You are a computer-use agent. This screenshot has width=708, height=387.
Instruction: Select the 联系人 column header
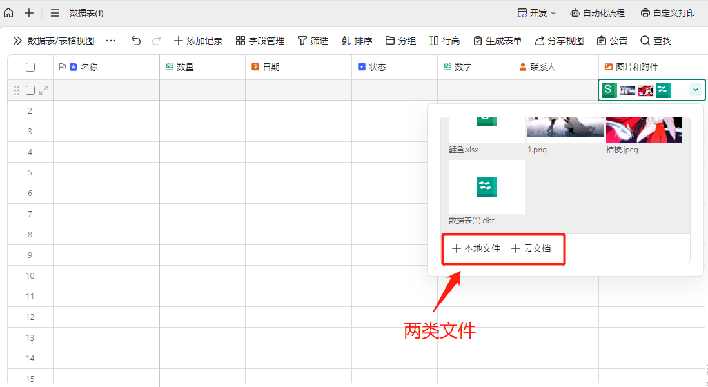coord(556,67)
